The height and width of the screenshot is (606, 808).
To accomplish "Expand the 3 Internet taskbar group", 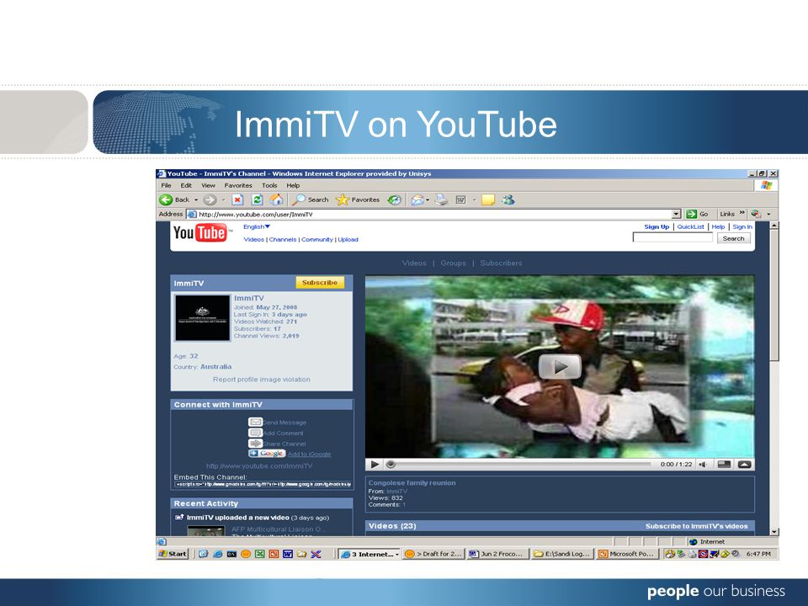I will click(369, 554).
